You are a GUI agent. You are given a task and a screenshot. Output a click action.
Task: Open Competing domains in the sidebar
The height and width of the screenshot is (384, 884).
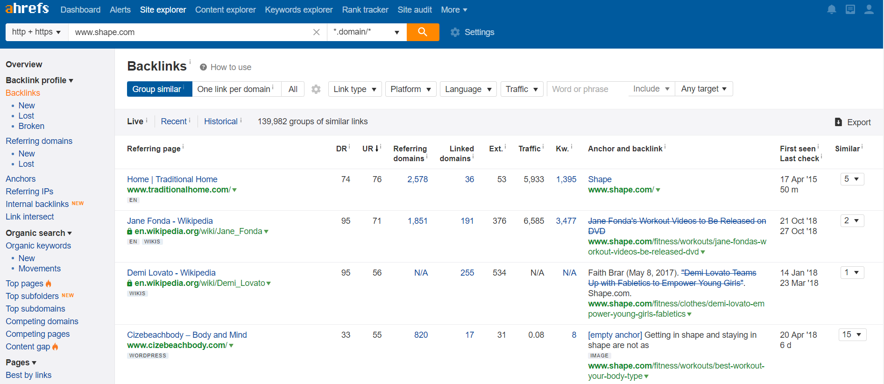point(42,321)
